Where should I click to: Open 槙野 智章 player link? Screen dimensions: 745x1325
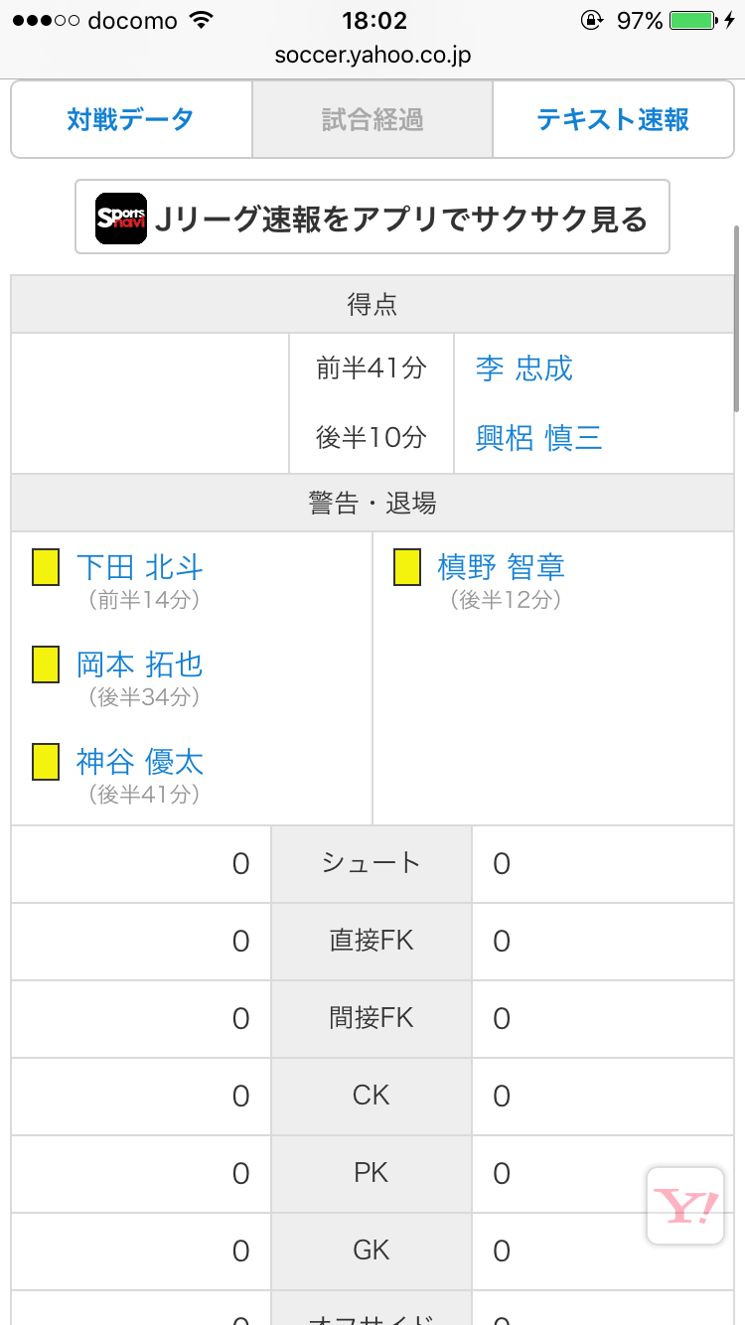click(x=502, y=567)
